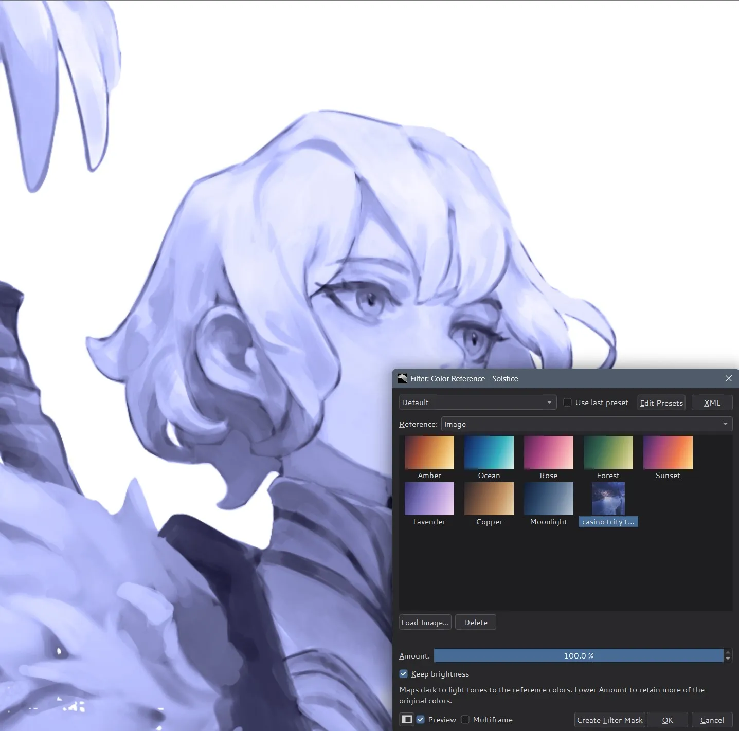Open the Default preset dropdown
739x731 pixels.
(478, 403)
